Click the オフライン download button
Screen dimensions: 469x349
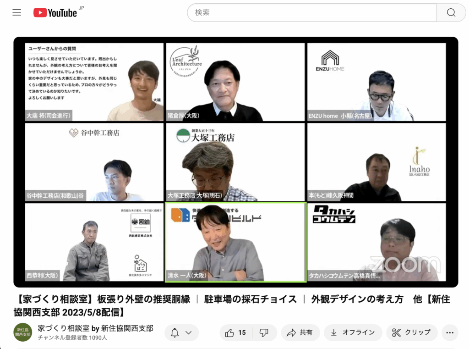352,332
